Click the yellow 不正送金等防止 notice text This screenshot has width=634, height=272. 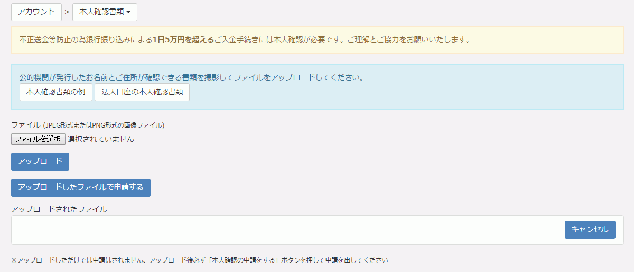tap(245, 40)
